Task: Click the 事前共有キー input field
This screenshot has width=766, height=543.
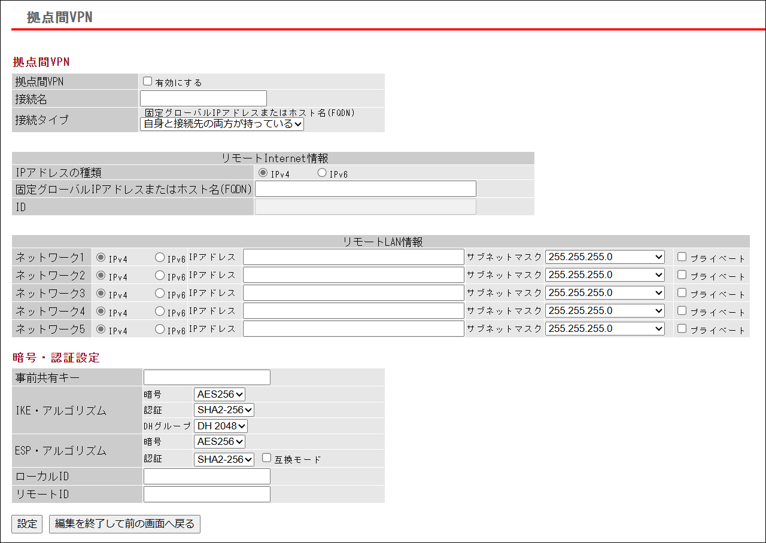Action: coord(207,377)
